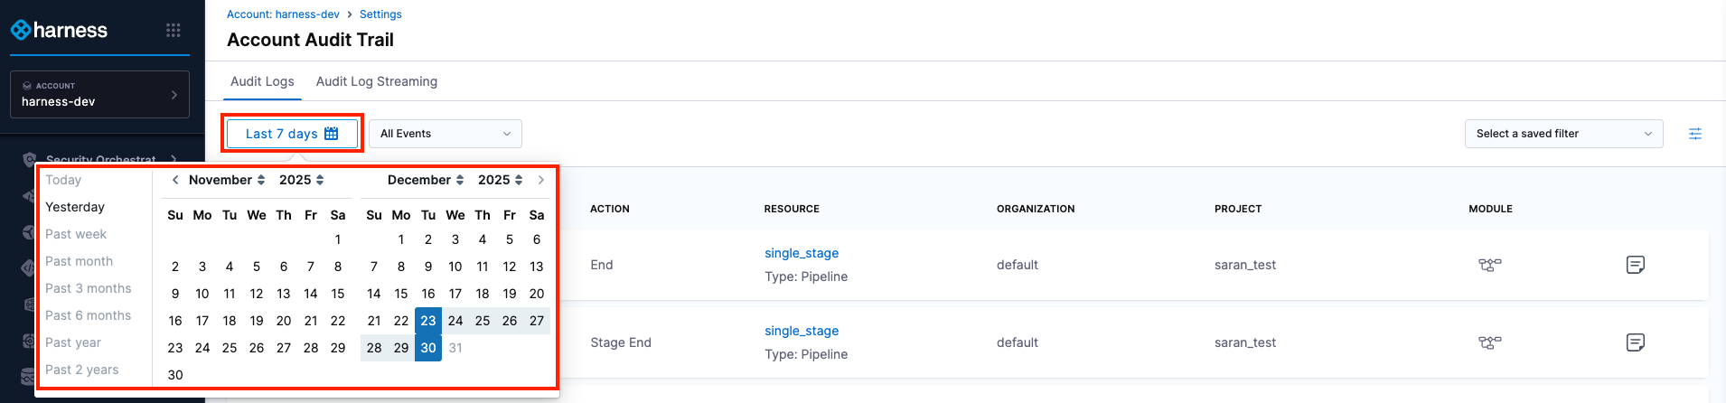Image resolution: width=1726 pixels, height=403 pixels.
Task: Open the module grid switcher icon
Action: coord(174,31)
